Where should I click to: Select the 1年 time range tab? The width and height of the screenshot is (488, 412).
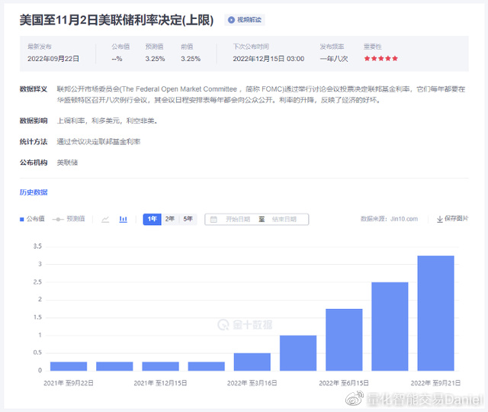click(x=152, y=219)
